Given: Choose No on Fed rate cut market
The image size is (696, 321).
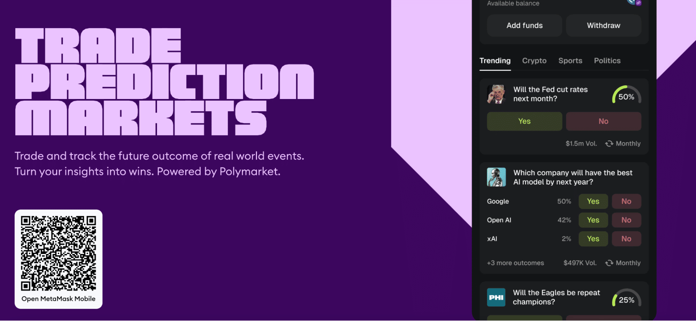Looking at the screenshot, I should (x=603, y=121).
